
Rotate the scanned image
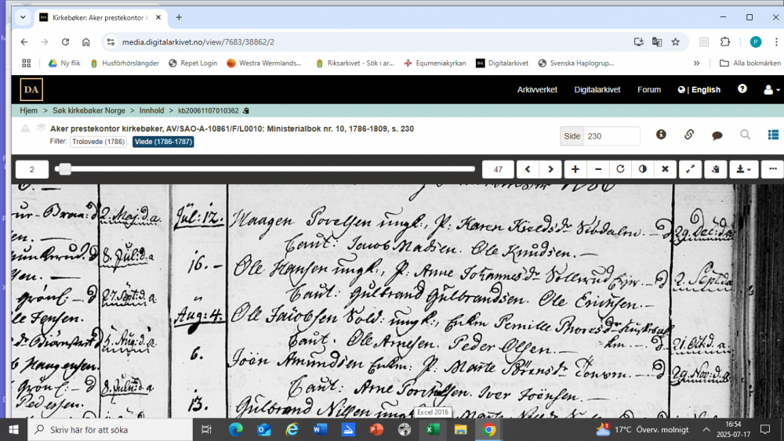[x=621, y=169]
